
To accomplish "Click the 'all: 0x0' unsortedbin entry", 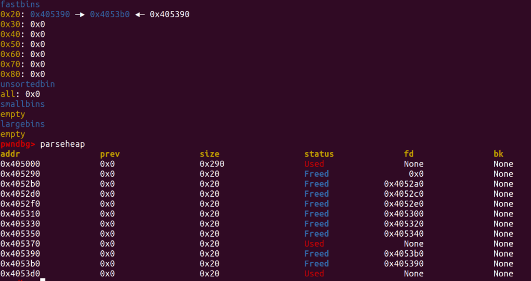I will [20, 94].
